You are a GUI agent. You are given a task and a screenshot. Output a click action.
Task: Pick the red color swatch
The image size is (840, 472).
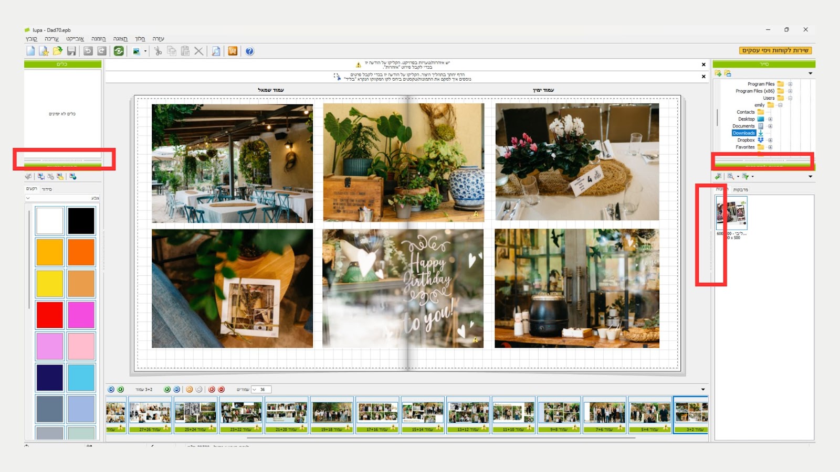(x=50, y=315)
